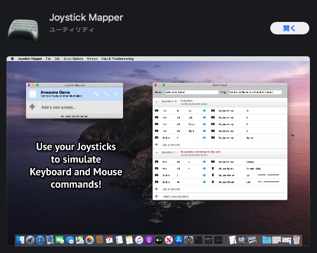Click the gamepad icon in Hat Up row
317x253 pixels.
(x=157, y=111)
